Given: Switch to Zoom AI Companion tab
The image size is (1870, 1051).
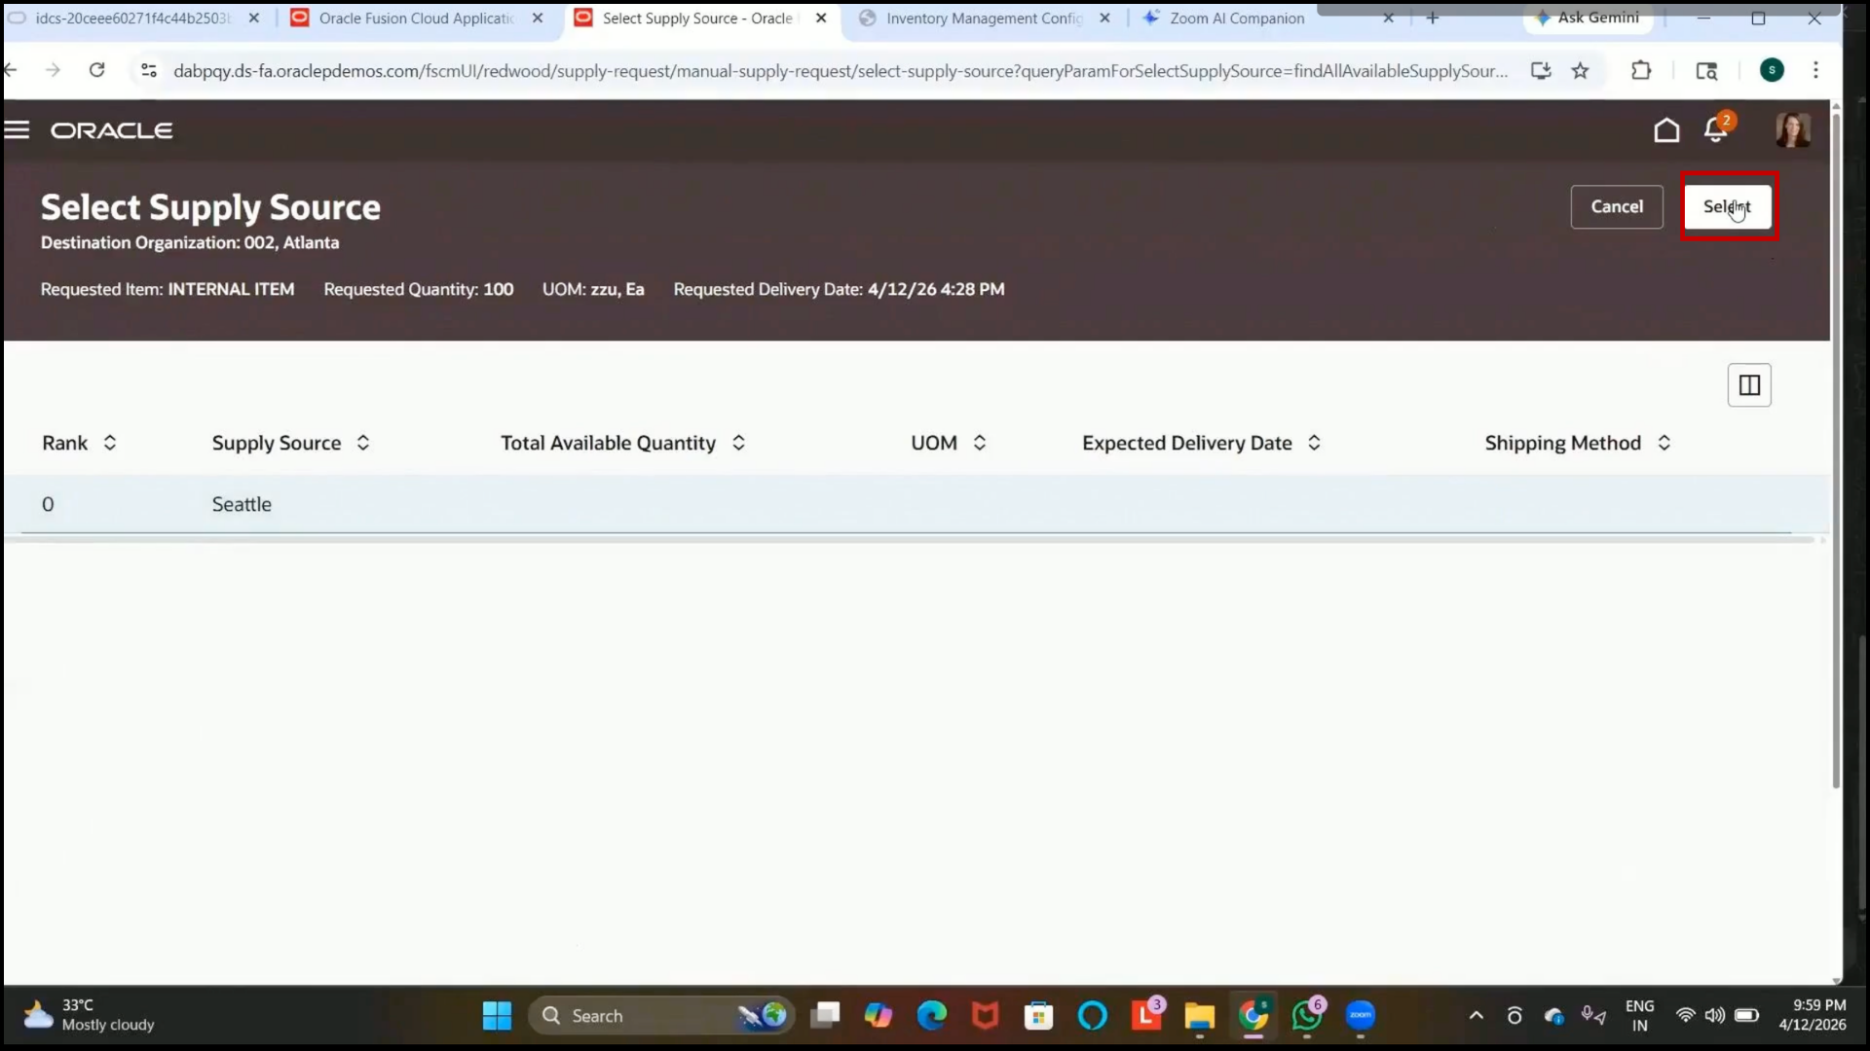Looking at the screenshot, I should (x=1237, y=18).
